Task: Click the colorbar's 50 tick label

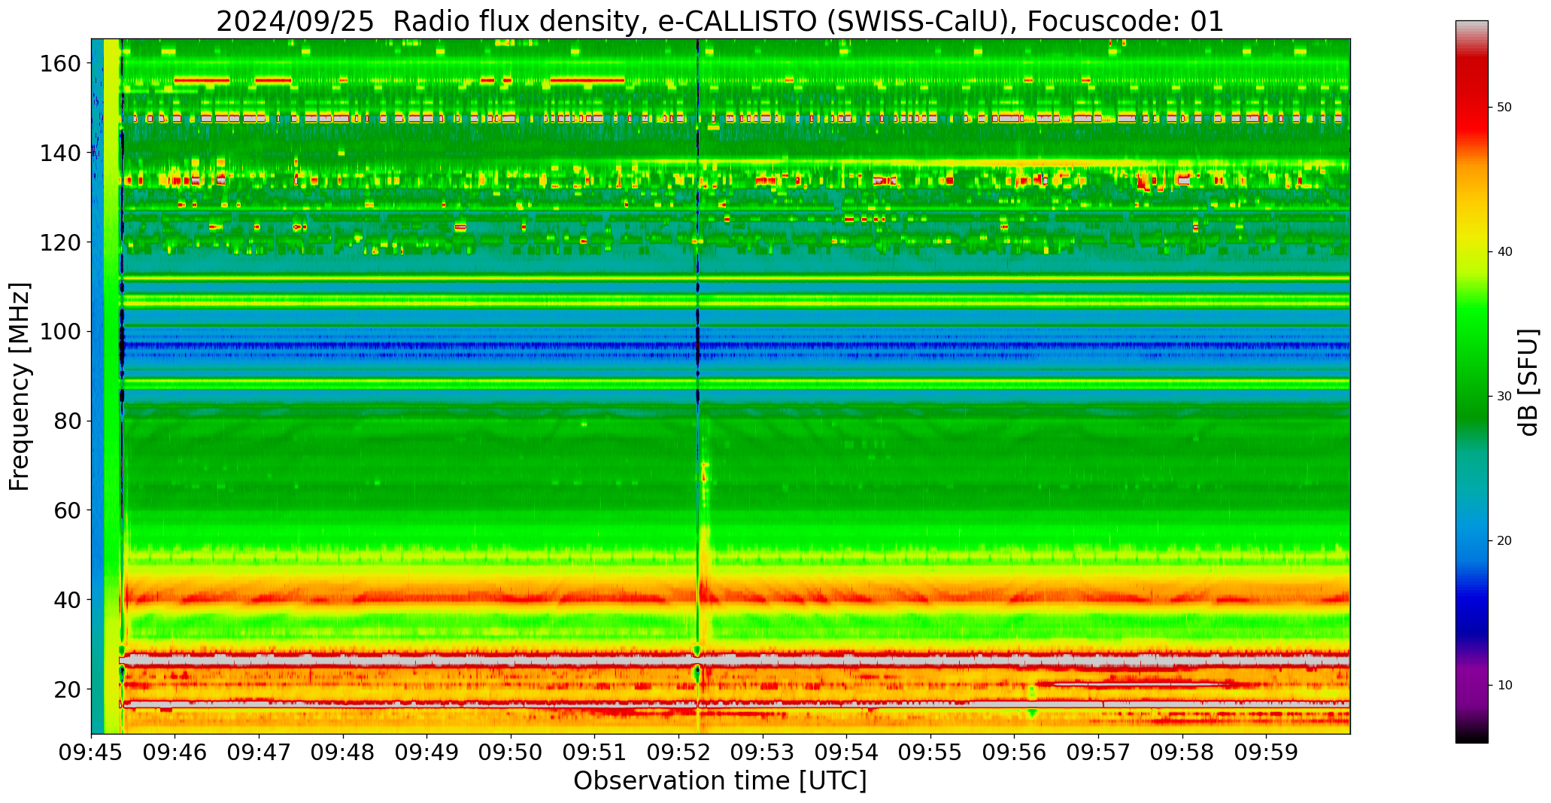Action: point(1504,108)
